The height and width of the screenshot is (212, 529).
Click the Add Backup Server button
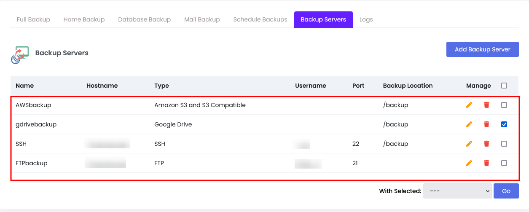(482, 49)
